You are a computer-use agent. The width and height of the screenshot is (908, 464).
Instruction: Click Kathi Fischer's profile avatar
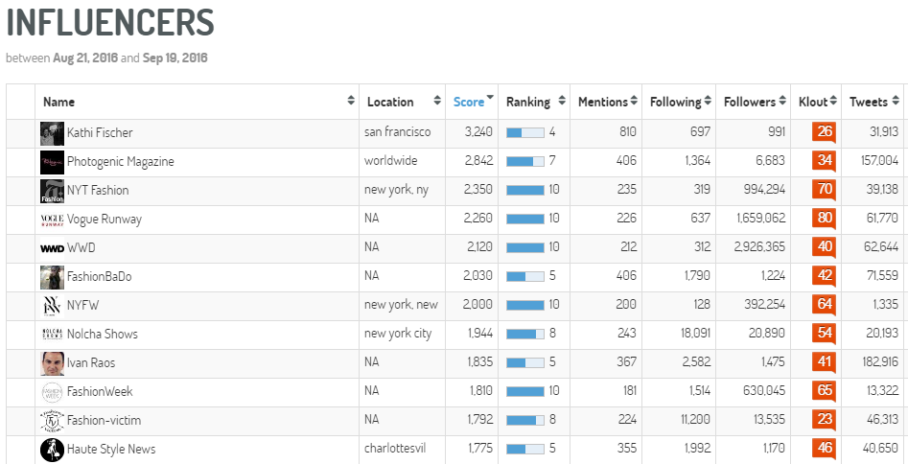coord(52,133)
